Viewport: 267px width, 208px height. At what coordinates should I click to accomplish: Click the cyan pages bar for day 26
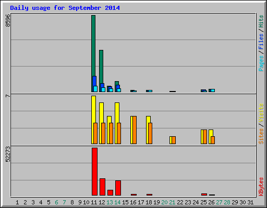coord(213,90)
